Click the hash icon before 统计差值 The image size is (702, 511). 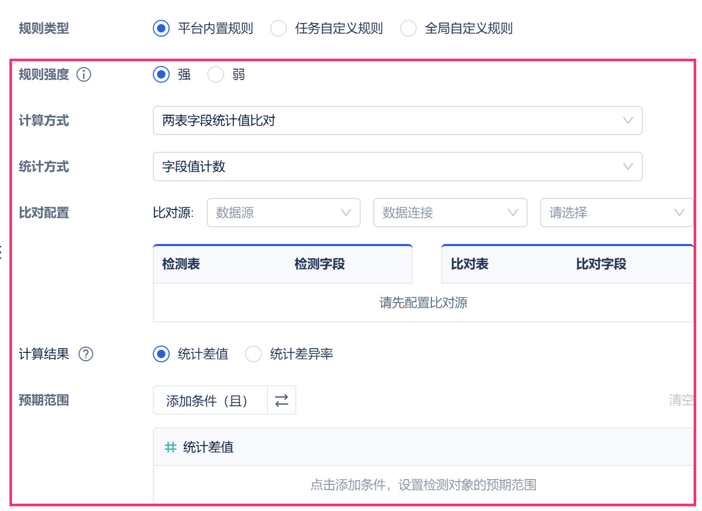click(171, 447)
